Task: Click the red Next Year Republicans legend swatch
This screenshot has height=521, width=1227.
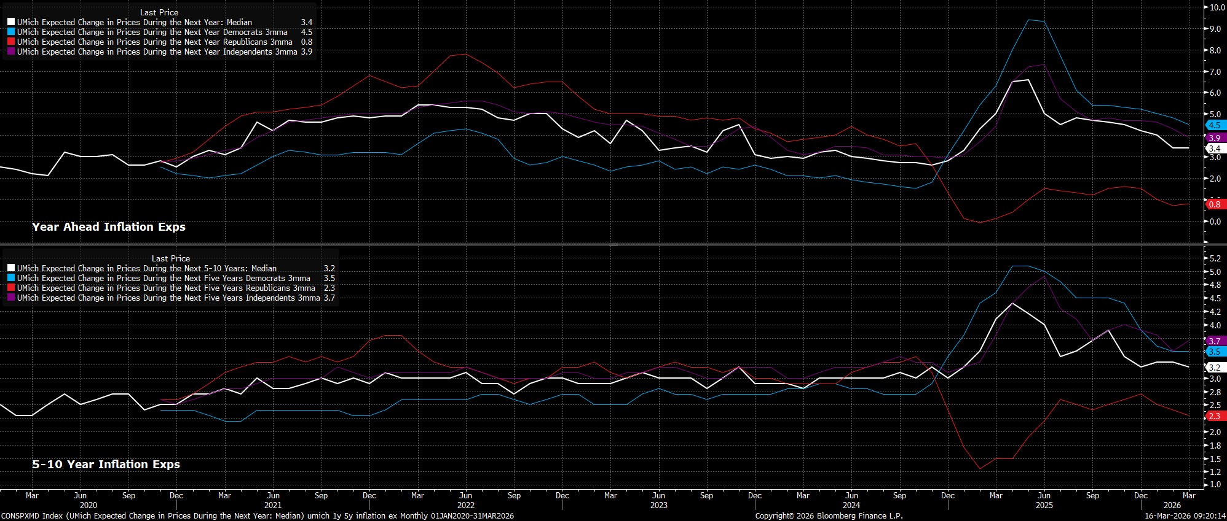Action: (x=11, y=42)
